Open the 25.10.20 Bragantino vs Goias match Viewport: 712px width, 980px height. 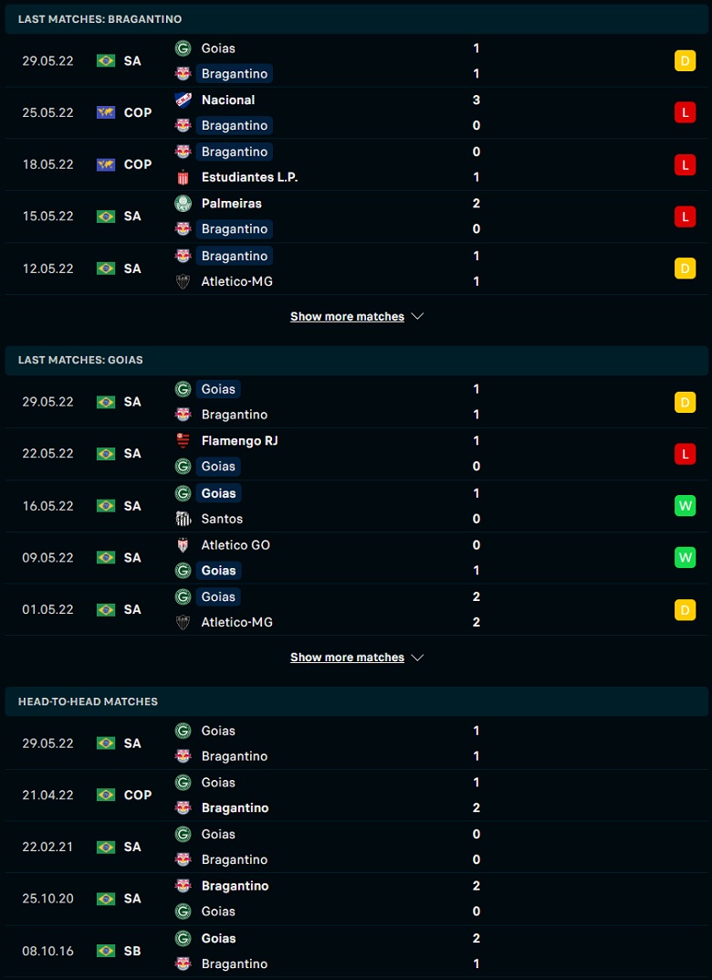click(x=356, y=899)
